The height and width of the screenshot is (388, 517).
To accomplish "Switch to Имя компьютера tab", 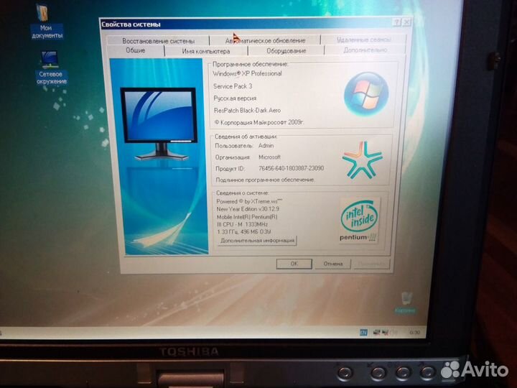I will [206, 51].
